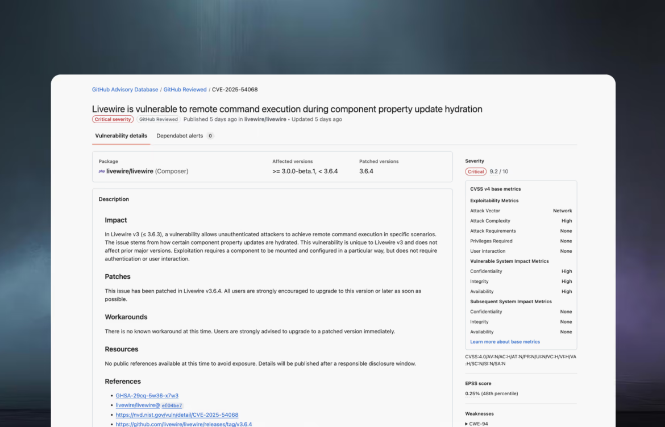This screenshot has width=665, height=427.
Task: Click the Patches heading
Action: click(x=118, y=277)
